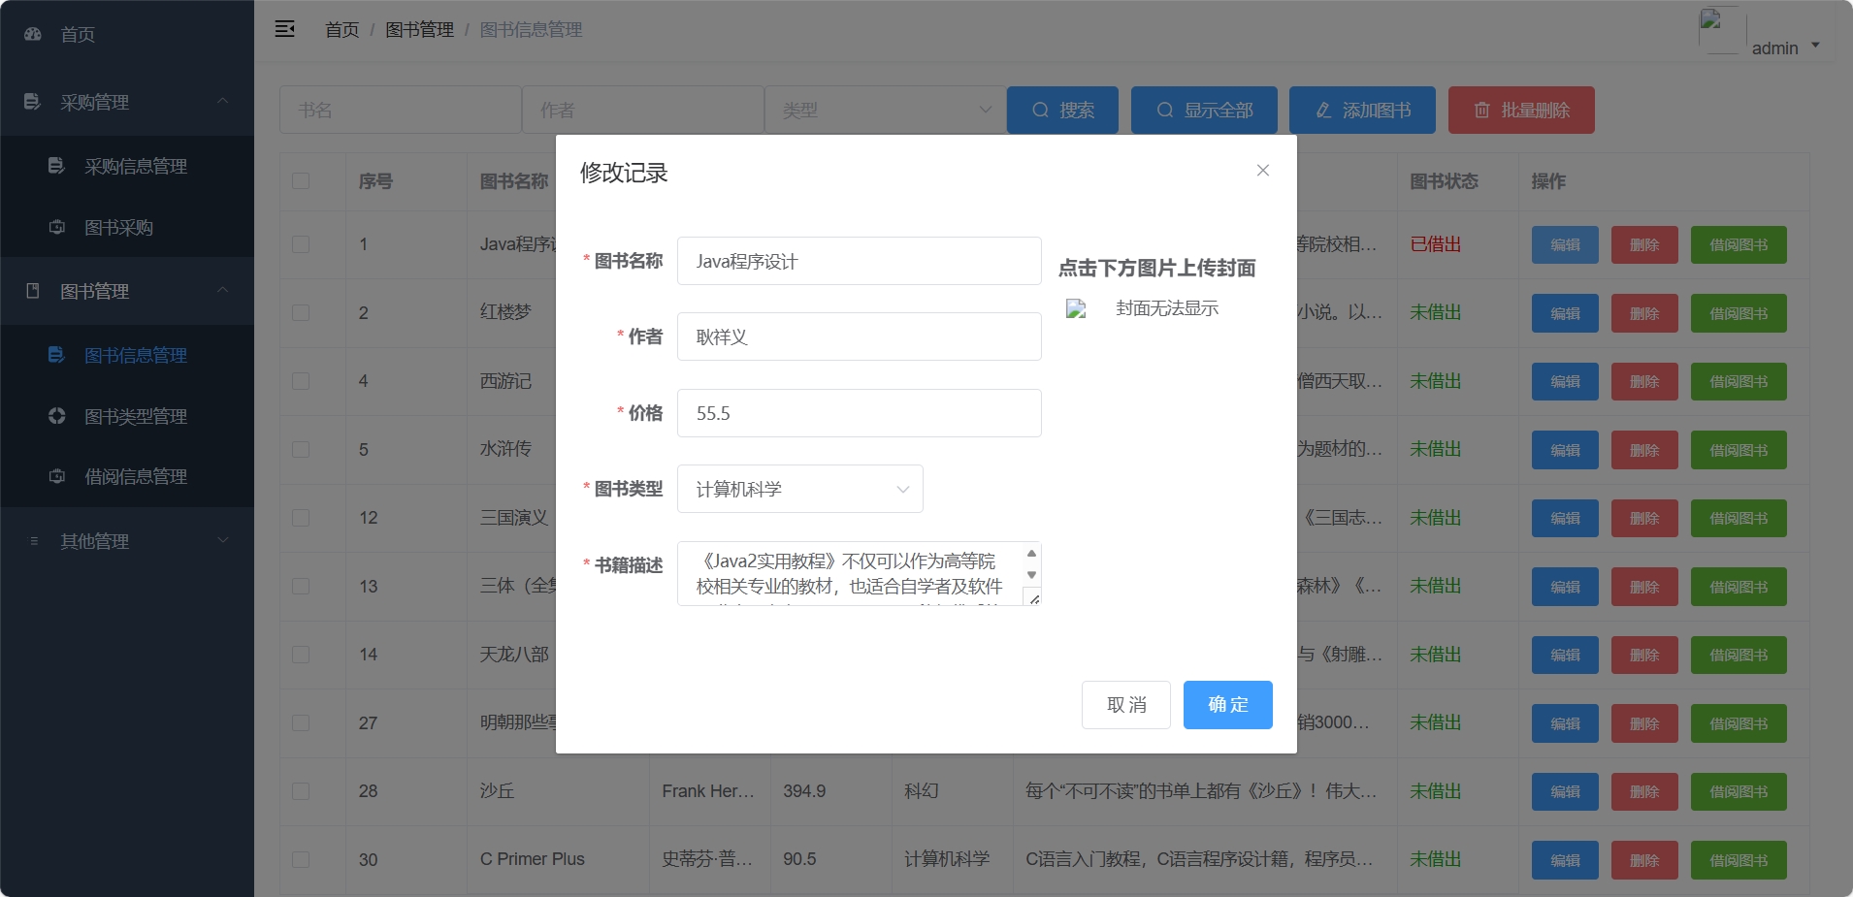Click the admin avatar image
The image size is (1853, 897).
tap(1722, 31)
